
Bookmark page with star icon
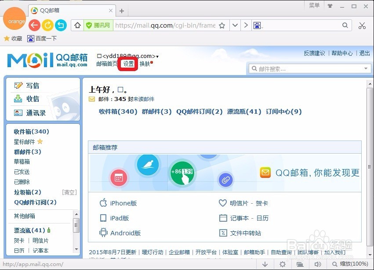[x=222, y=25]
